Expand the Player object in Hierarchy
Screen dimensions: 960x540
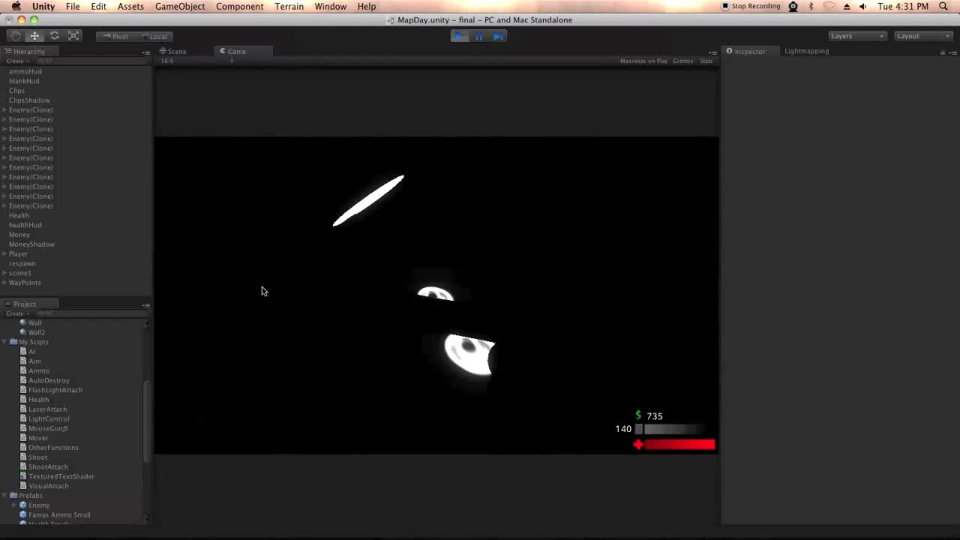click(x=4, y=253)
